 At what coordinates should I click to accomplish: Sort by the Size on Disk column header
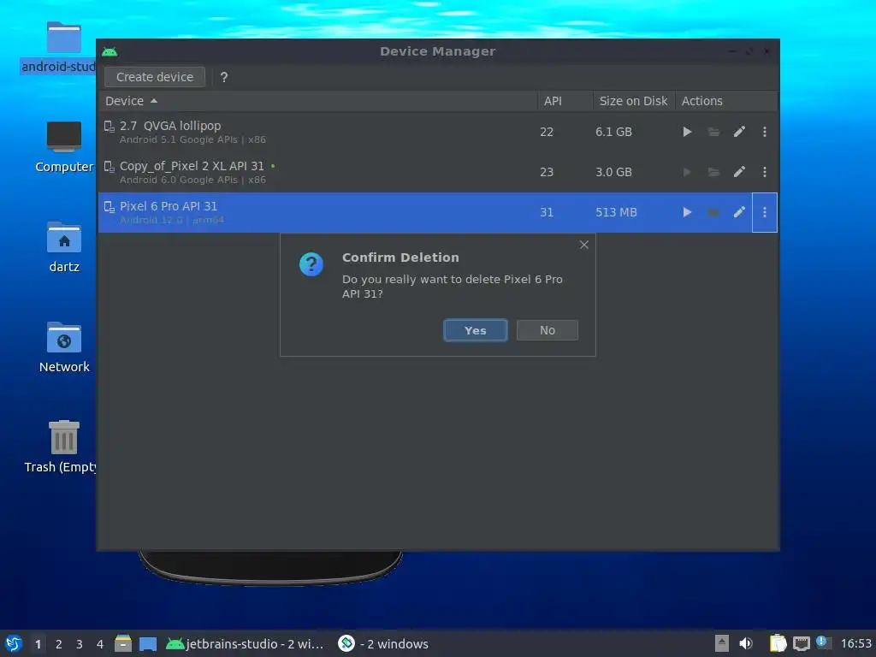click(x=634, y=101)
